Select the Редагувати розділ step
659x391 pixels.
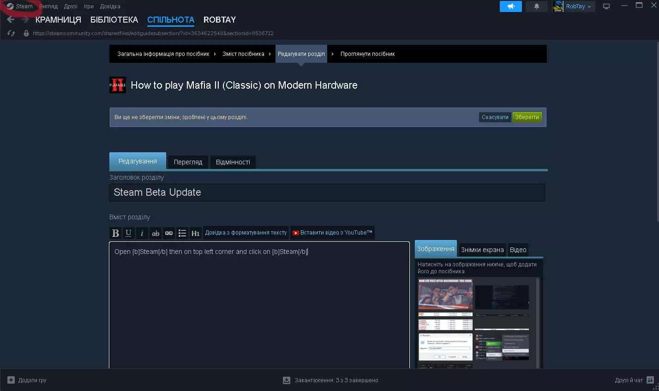(301, 54)
